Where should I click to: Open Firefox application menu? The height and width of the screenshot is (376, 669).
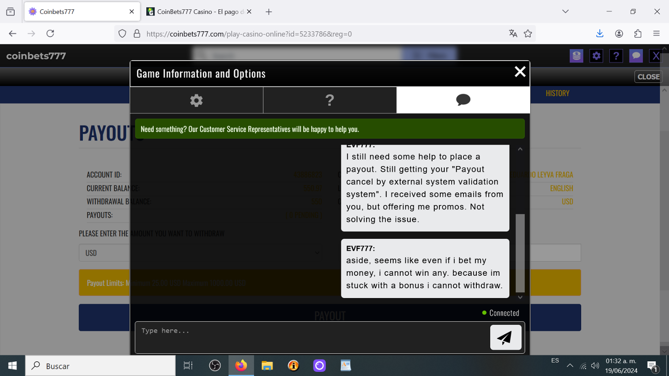tap(657, 33)
